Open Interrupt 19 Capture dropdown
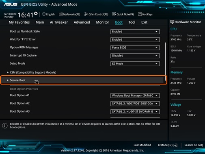 135,56
